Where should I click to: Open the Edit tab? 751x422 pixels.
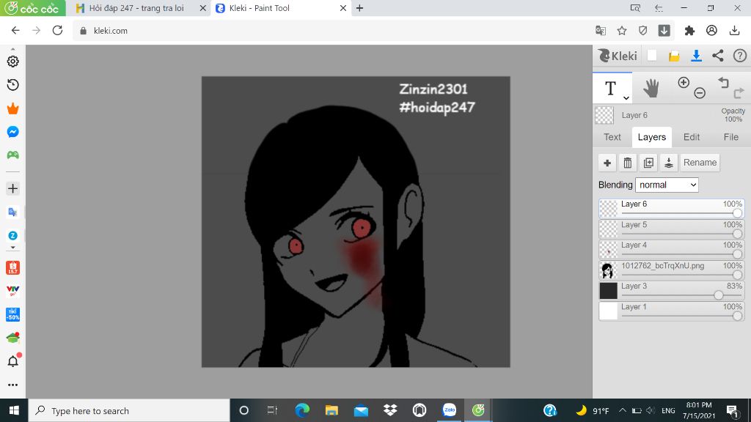691,137
